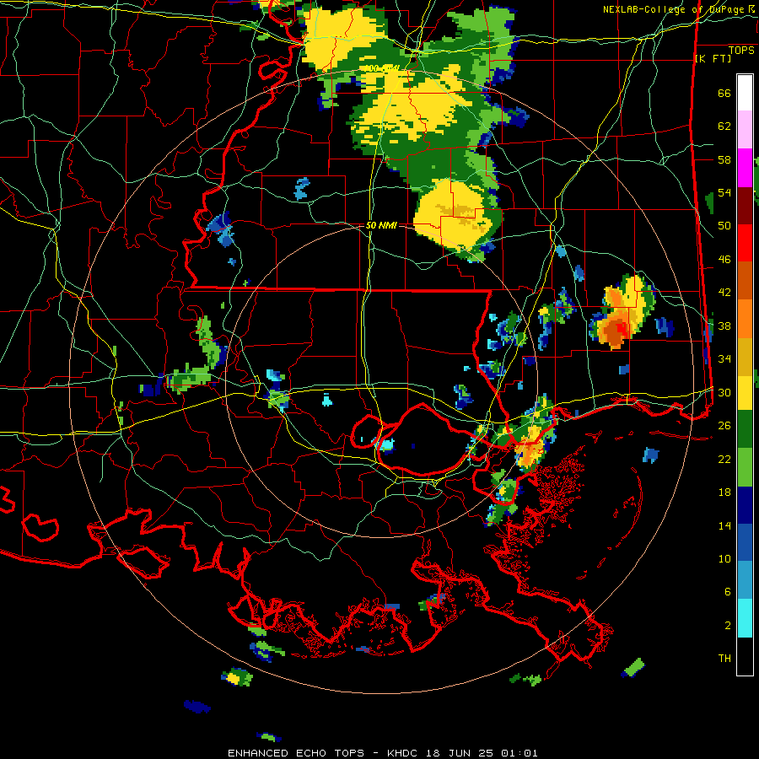Click the legend value 66
Screen dimensions: 759x759
(724, 93)
